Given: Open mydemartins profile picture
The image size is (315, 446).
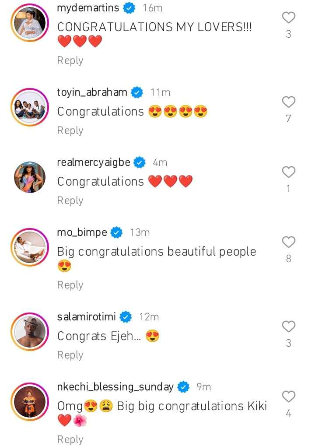Looking at the screenshot, I should pyautogui.click(x=30, y=22).
